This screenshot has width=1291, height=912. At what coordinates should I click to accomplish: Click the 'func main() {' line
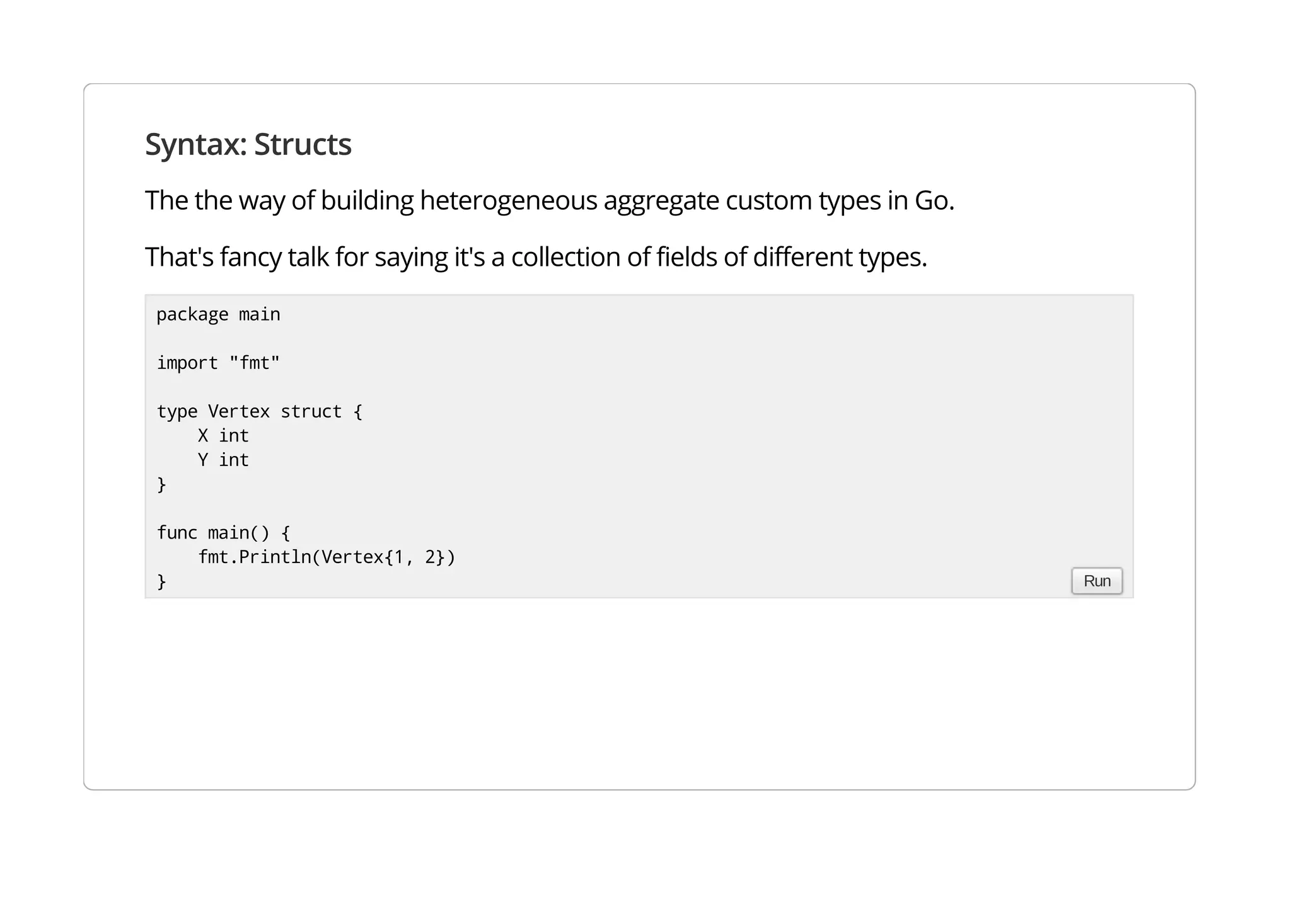tap(223, 533)
